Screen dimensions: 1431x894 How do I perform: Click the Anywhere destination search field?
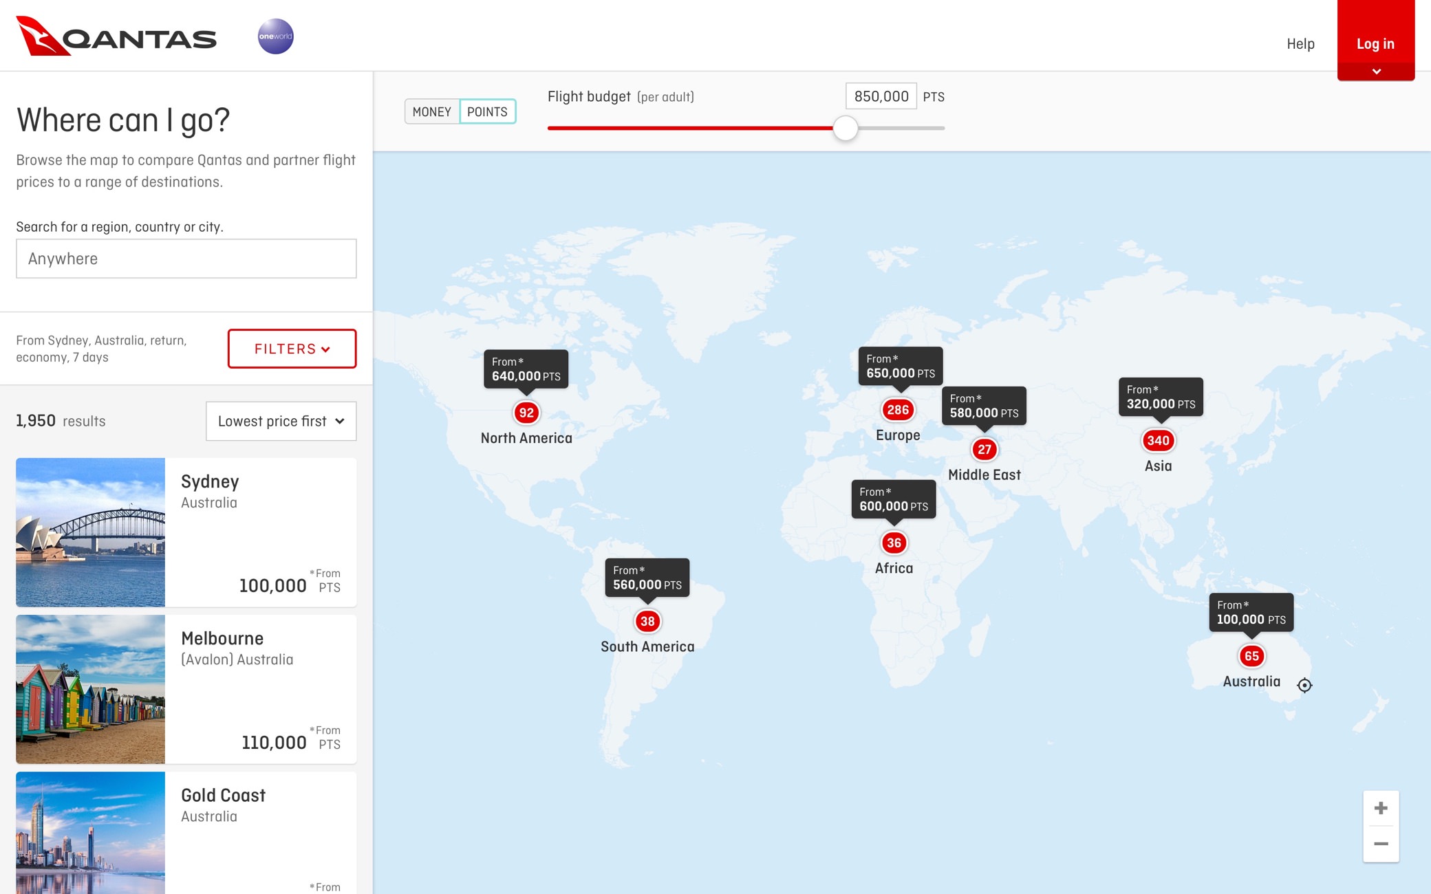186,259
